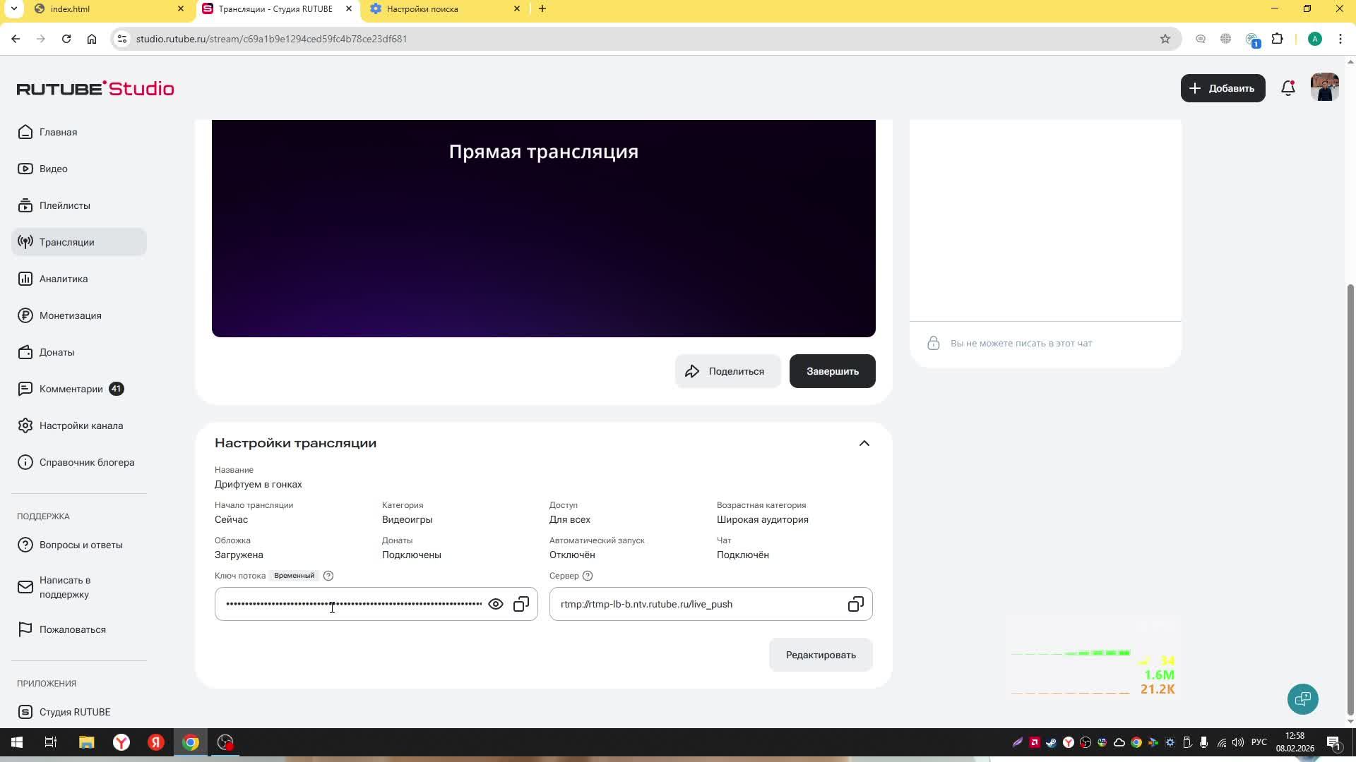This screenshot has height=762, width=1356.
Task: Collapse the Настройки трансляции panel
Action: click(x=864, y=443)
